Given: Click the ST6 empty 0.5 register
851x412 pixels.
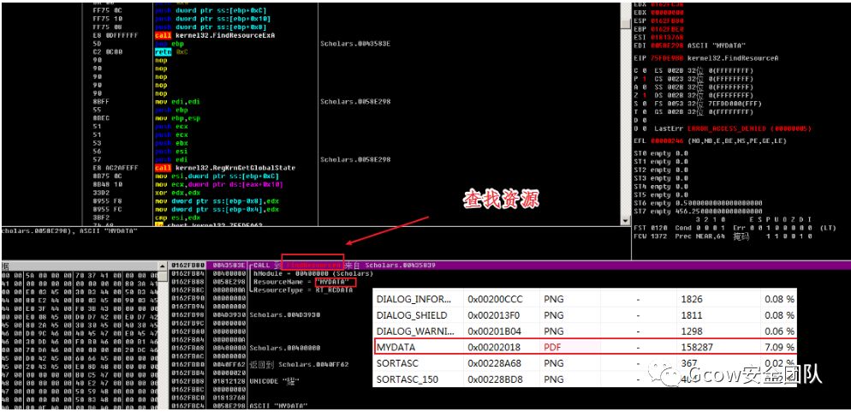Looking at the screenshot, I should click(x=698, y=202).
